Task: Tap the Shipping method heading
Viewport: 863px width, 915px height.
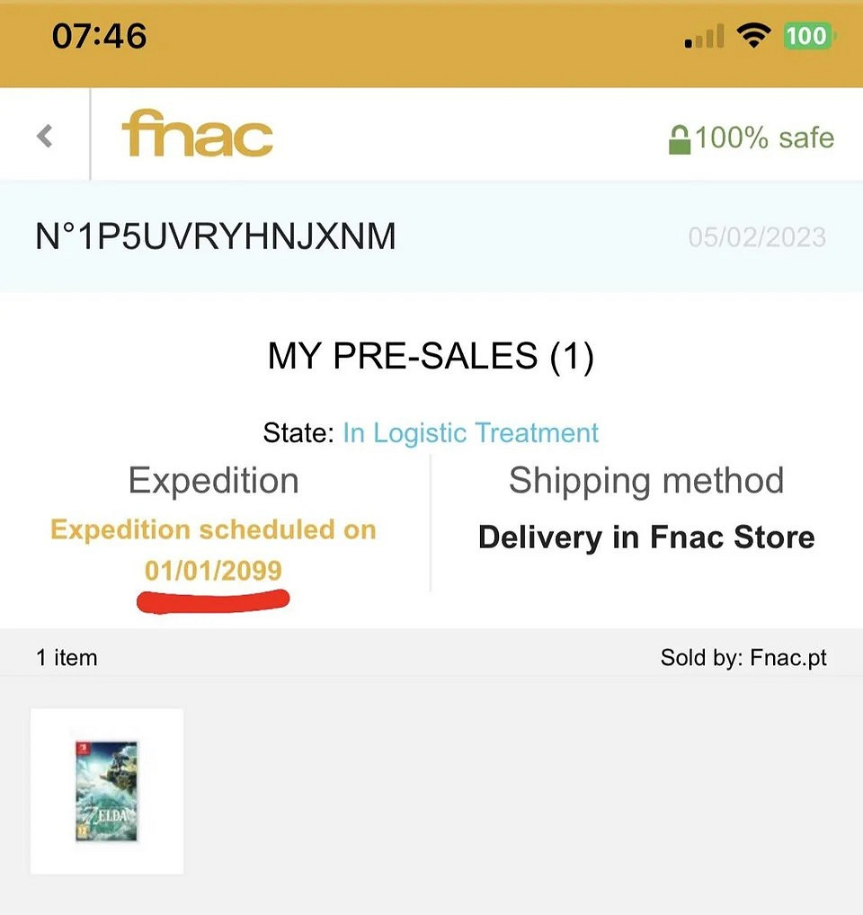Action: tap(646, 481)
